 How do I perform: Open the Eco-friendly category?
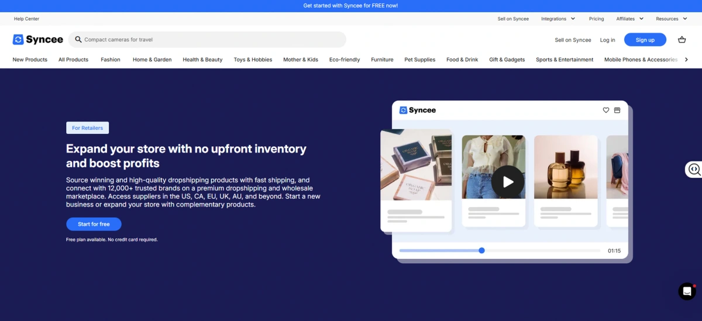pos(345,60)
